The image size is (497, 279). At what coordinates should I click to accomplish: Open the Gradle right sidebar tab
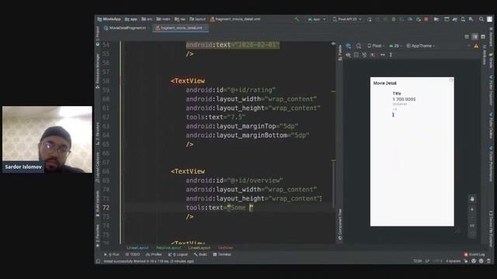tap(491, 60)
